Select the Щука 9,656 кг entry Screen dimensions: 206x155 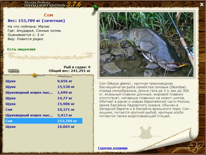[44, 81]
